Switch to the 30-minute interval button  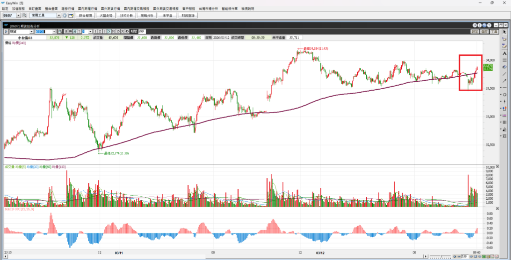(123, 31)
